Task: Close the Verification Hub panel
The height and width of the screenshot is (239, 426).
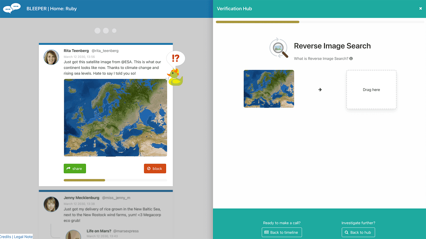Action: (x=420, y=8)
